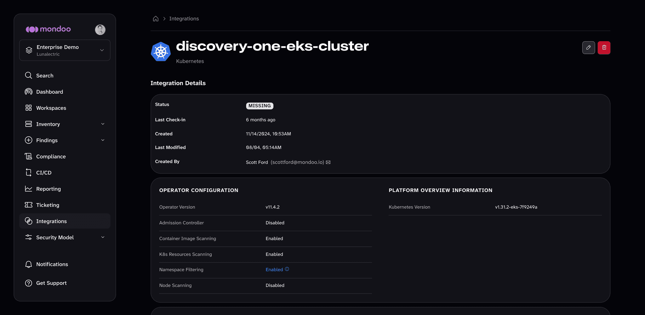Open Workspaces page
This screenshot has width=645, height=315.
pos(51,108)
